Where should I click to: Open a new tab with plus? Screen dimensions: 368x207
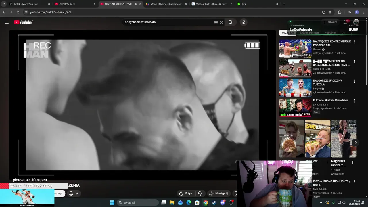[x=284, y=4]
